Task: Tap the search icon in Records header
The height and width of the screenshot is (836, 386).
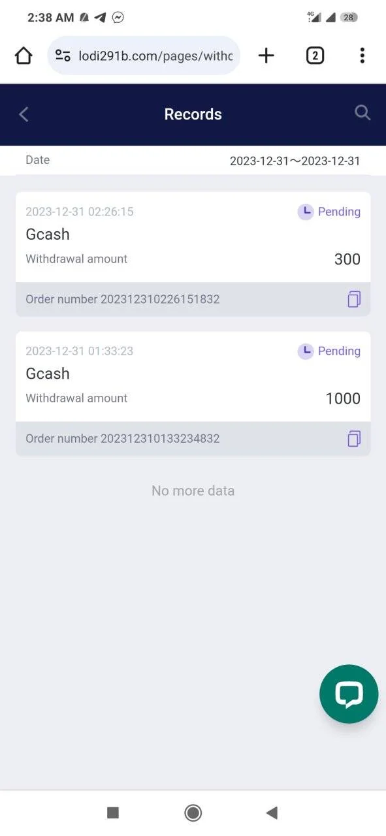Action: (x=362, y=113)
